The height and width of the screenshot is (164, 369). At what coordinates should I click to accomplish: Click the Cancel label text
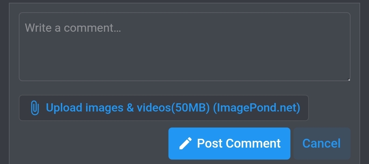click(x=321, y=143)
